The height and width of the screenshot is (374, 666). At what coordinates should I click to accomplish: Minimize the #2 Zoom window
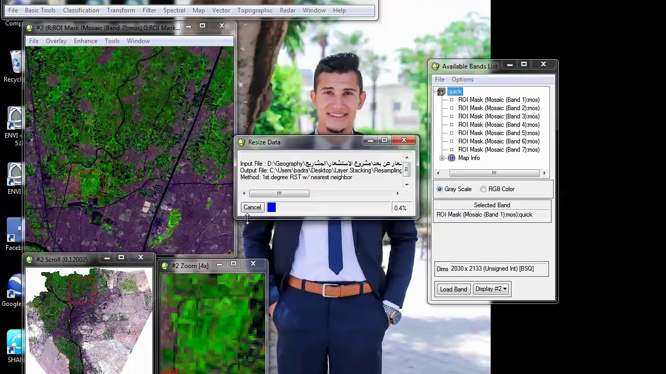click(x=220, y=264)
